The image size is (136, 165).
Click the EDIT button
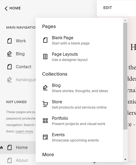click(x=107, y=8)
